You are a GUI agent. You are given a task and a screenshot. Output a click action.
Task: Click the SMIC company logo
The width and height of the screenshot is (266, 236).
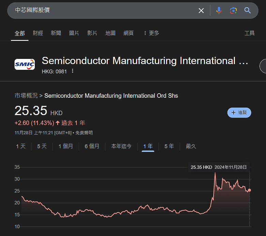pos(25,64)
